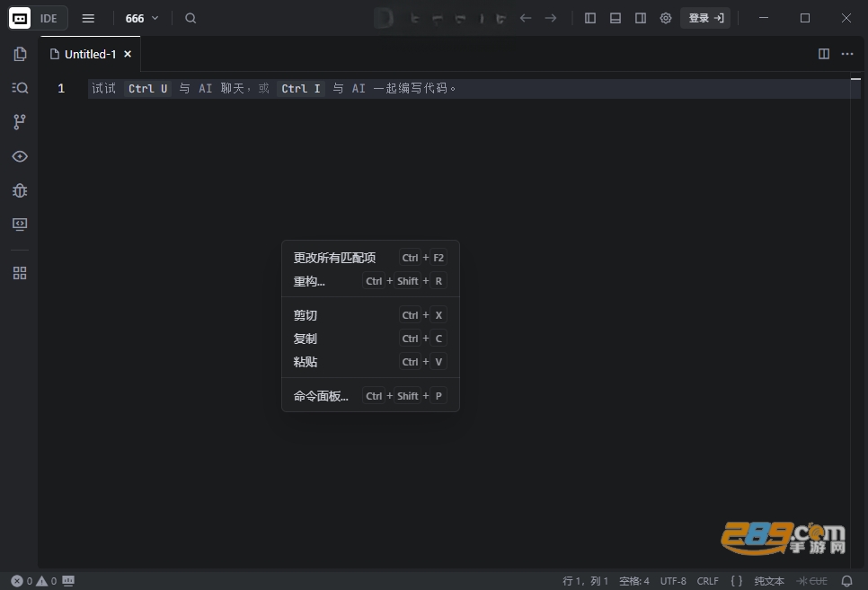
Task: Open 命令面板... from context menu
Action: pyautogui.click(x=370, y=396)
